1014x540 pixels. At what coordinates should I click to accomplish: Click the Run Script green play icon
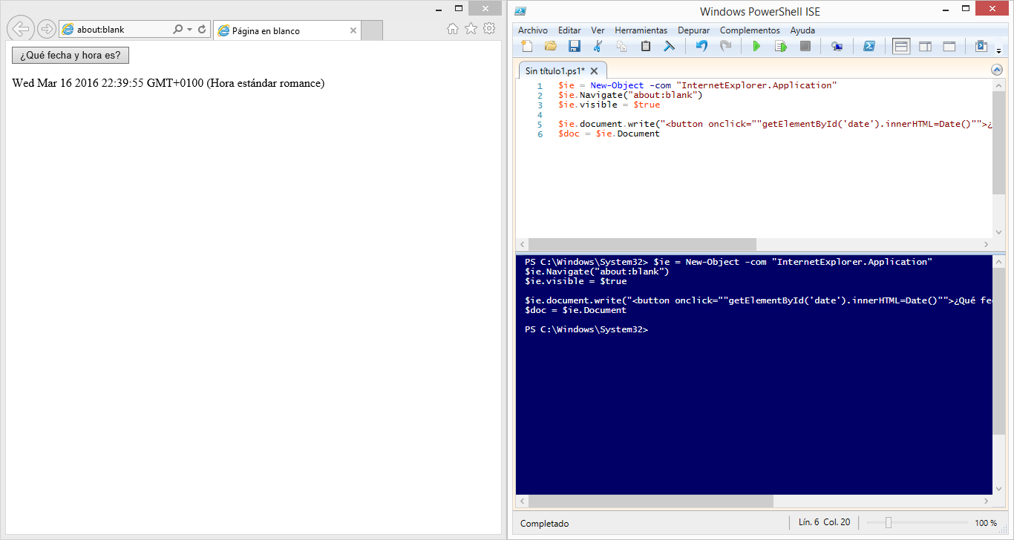pos(756,47)
